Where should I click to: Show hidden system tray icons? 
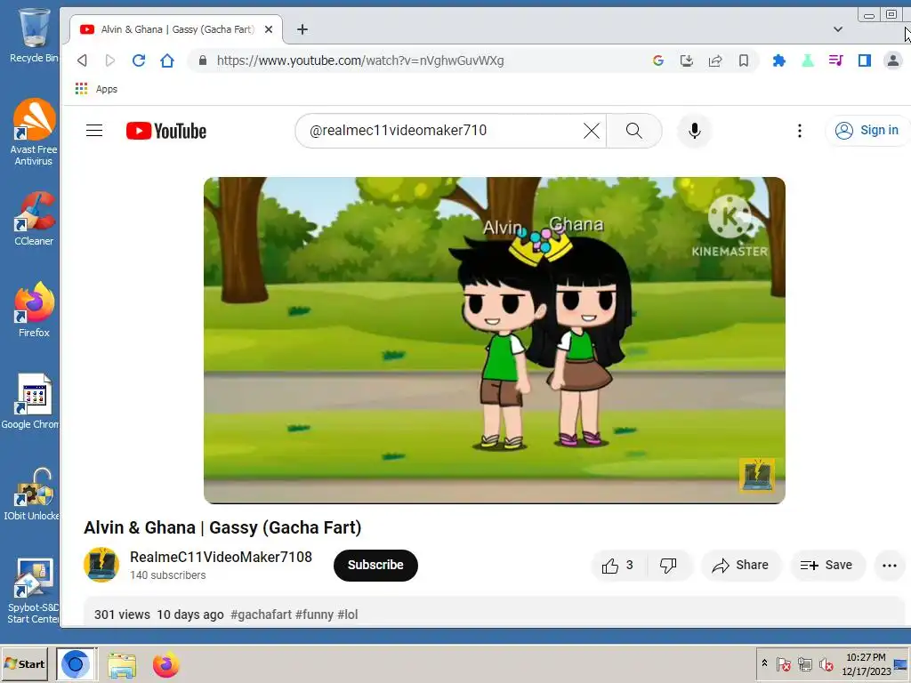764,663
